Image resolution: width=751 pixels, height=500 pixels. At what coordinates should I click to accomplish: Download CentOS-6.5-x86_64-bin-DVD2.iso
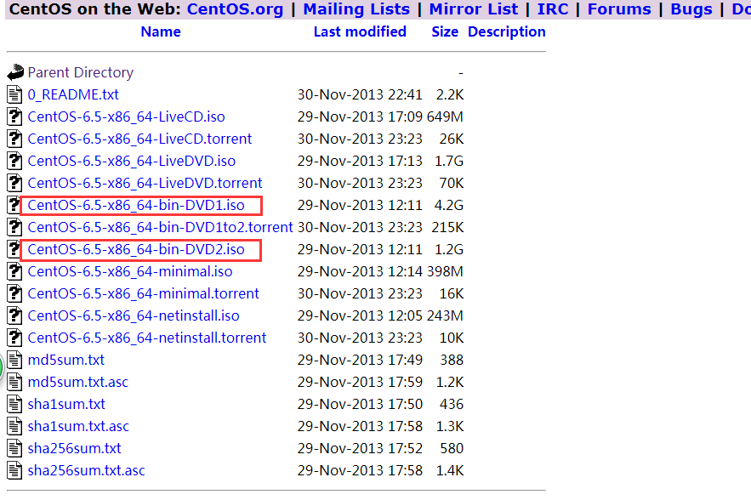pos(136,249)
